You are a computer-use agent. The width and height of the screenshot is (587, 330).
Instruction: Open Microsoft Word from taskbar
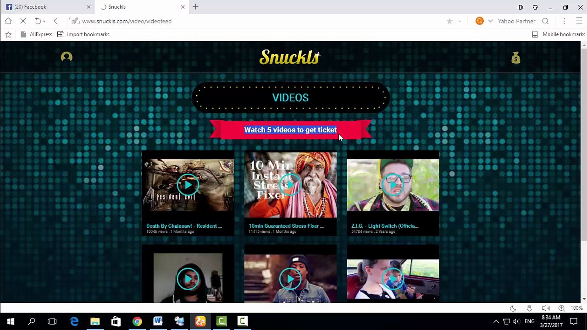(158, 321)
